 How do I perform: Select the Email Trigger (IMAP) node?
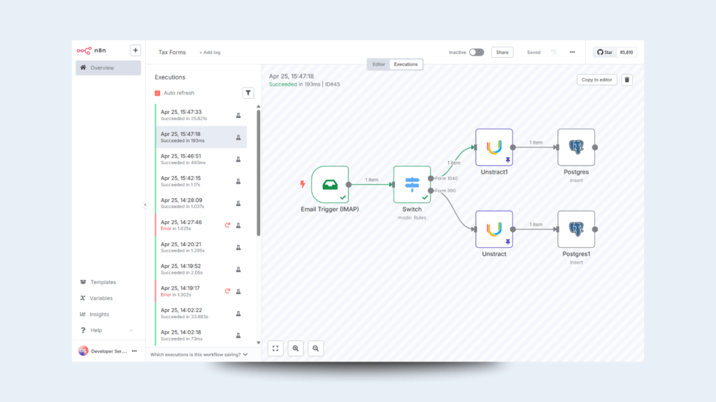(330, 184)
